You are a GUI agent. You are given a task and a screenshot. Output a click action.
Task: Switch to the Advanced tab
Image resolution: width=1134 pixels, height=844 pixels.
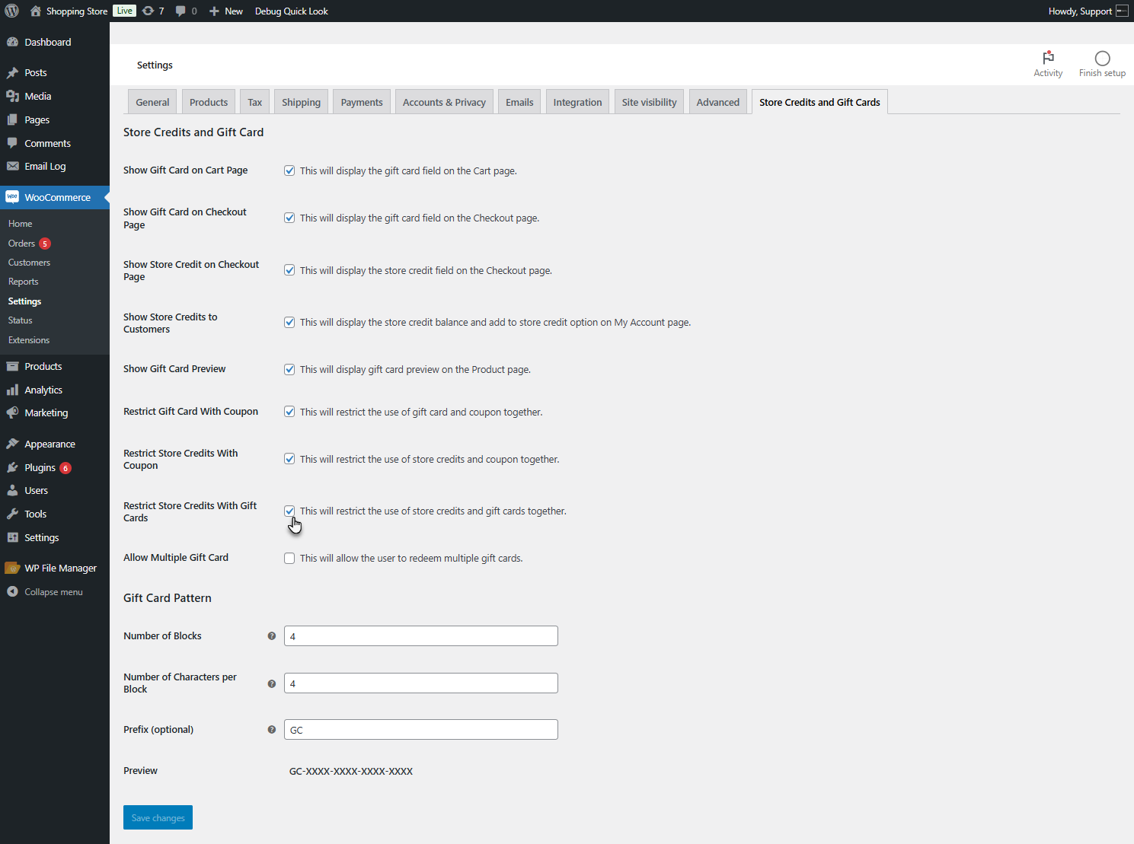(x=717, y=102)
